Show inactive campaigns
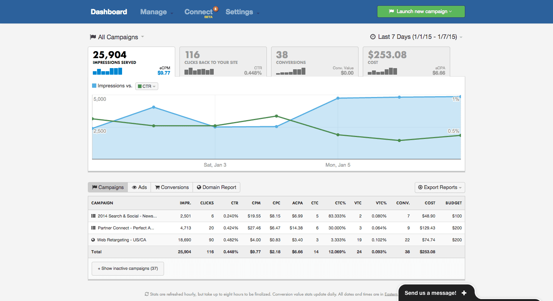This screenshot has width=553, height=301. (127, 268)
